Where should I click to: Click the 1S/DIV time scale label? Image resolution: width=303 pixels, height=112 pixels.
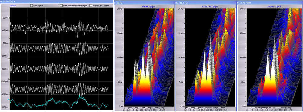pyautogui.click(x=12, y=6)
